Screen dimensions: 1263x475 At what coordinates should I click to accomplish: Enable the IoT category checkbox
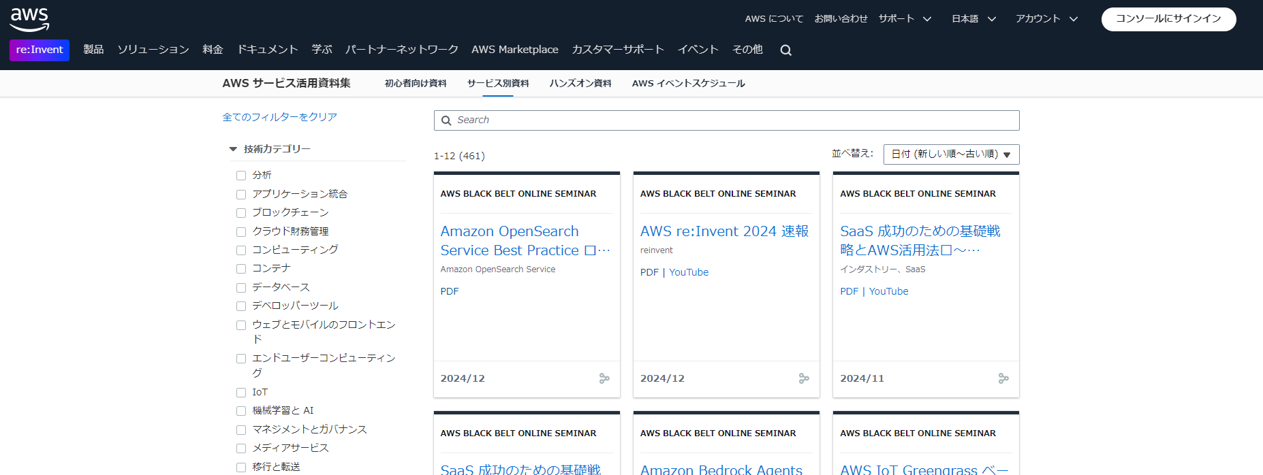pyautogui.click(x=241, y=393)
